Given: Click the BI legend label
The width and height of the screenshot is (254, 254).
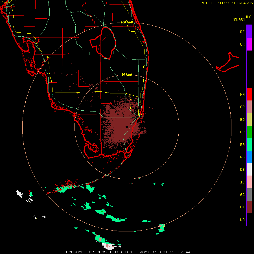Looking at the screenshot, I should coord(242,207).
